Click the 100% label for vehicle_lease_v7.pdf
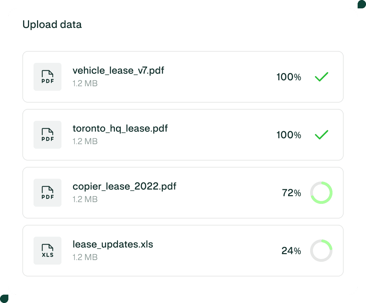The height and width of the screenshot is (303, 366). click(x=289, y=77)
